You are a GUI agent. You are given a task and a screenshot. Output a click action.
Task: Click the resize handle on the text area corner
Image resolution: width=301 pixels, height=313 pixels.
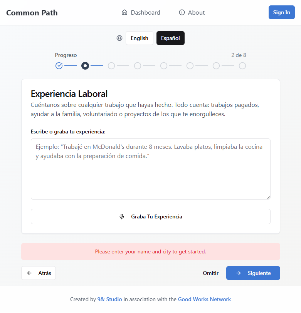pyautogui.click(x=268, y=197)
